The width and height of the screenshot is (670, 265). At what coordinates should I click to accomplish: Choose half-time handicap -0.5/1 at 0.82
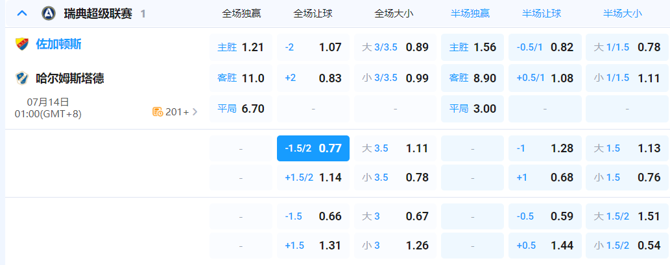pyautogui.click(x=545, y=47)
